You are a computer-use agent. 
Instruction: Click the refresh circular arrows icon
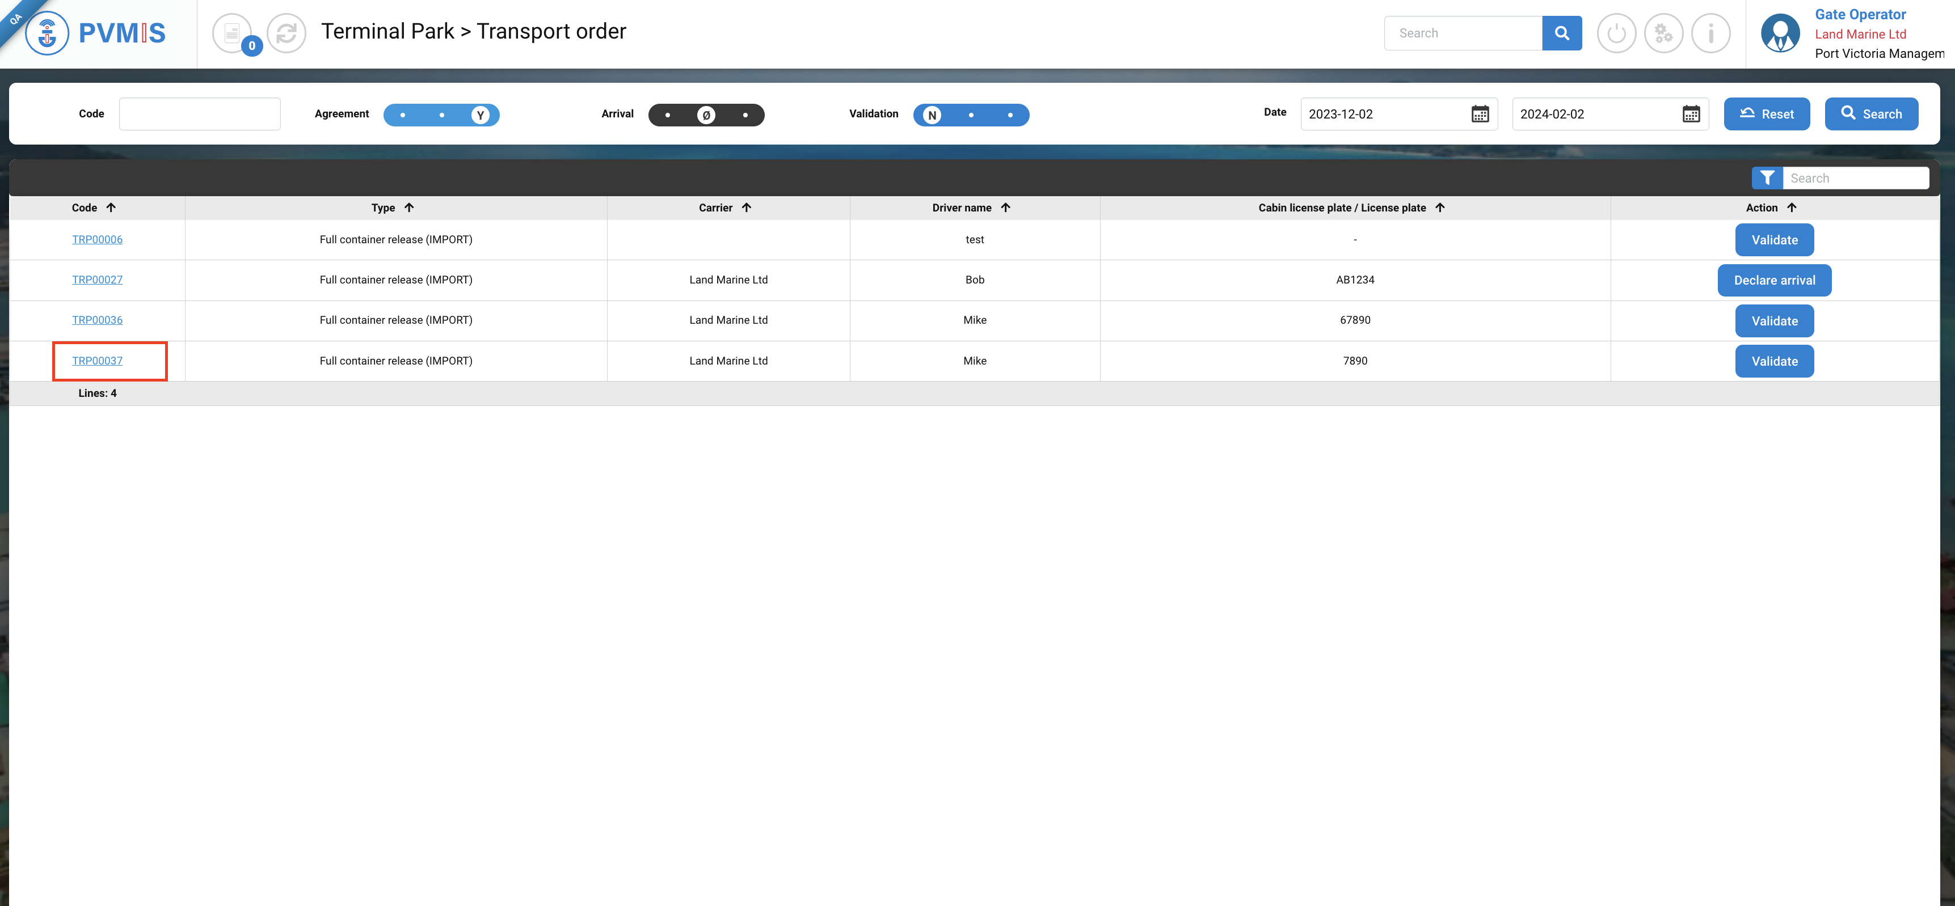pyautogui.click(x=287, y=33)
